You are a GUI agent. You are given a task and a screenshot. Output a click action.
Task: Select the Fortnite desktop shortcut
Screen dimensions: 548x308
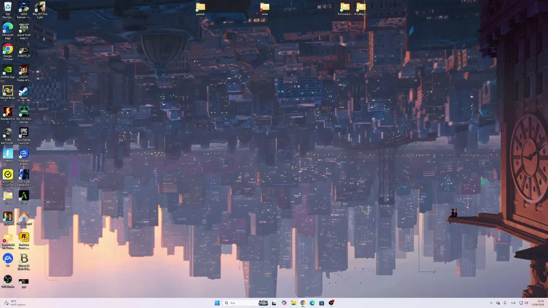(x=8, y=156)
